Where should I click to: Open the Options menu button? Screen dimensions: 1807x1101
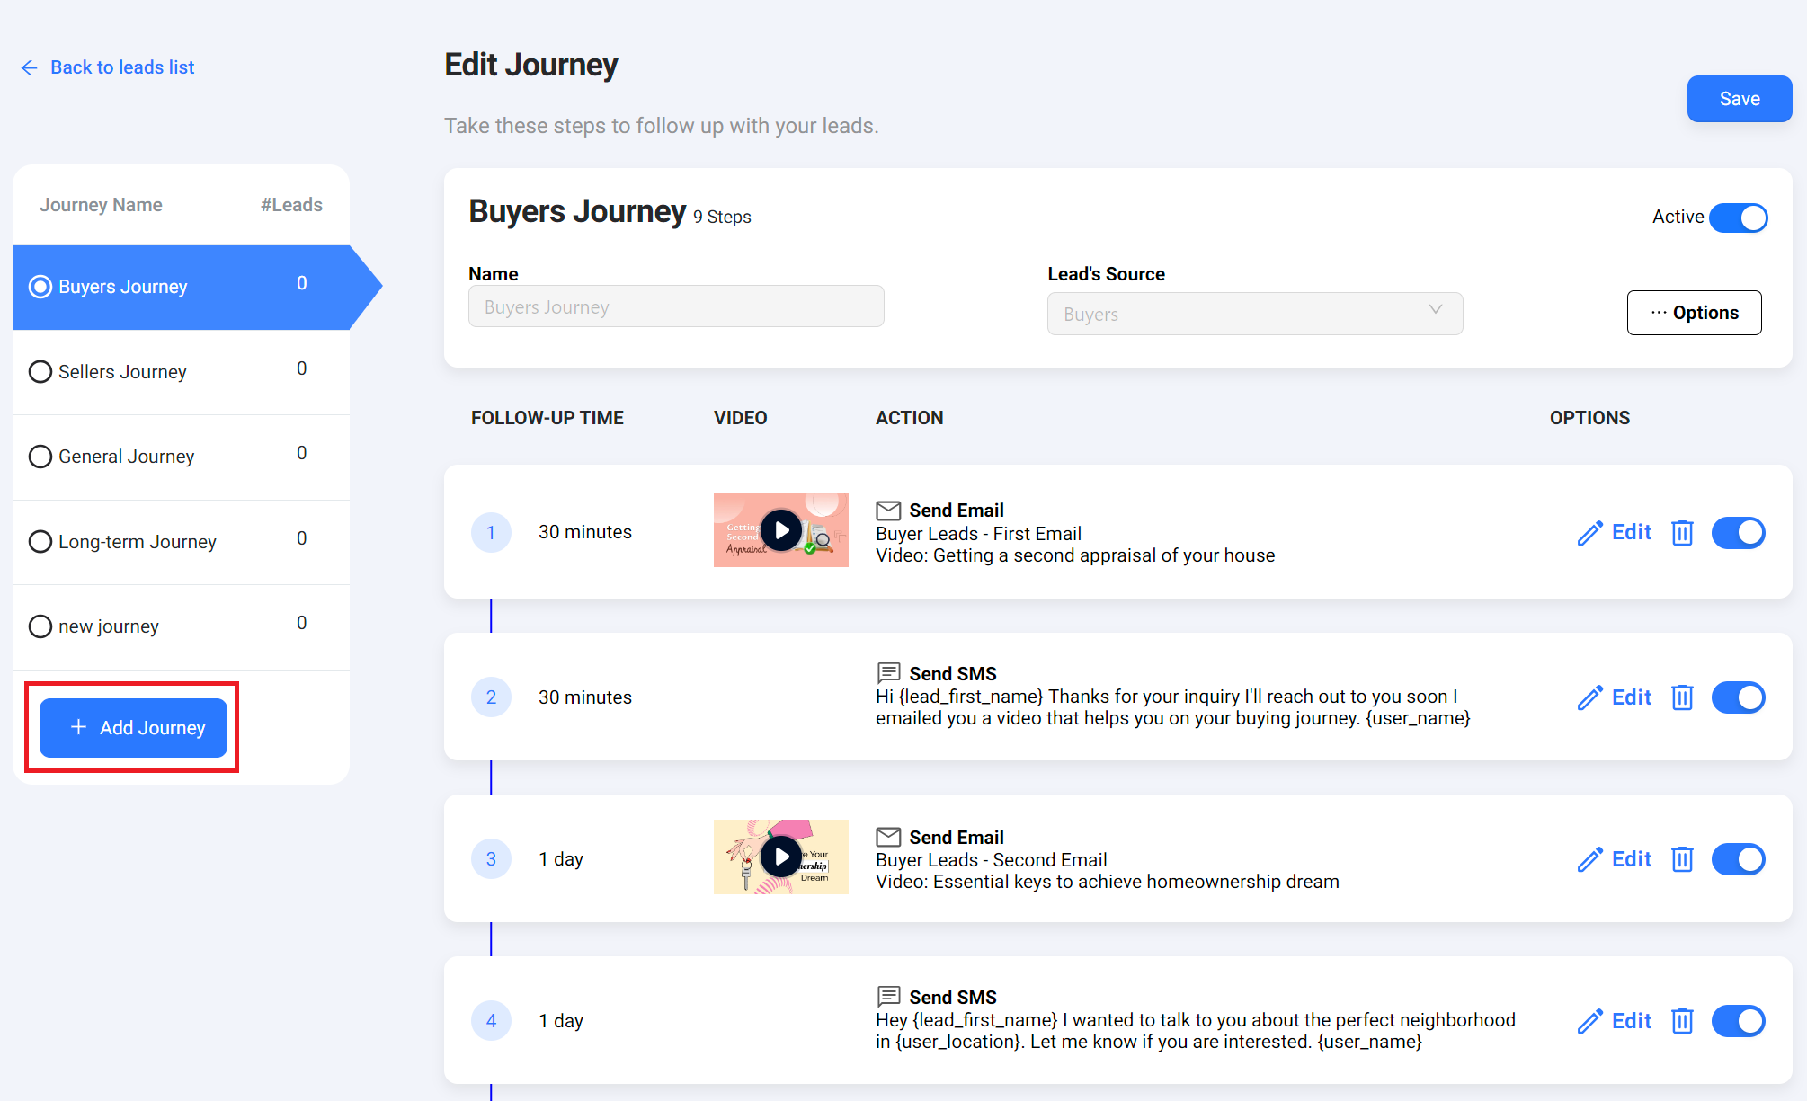[1694, 313]
